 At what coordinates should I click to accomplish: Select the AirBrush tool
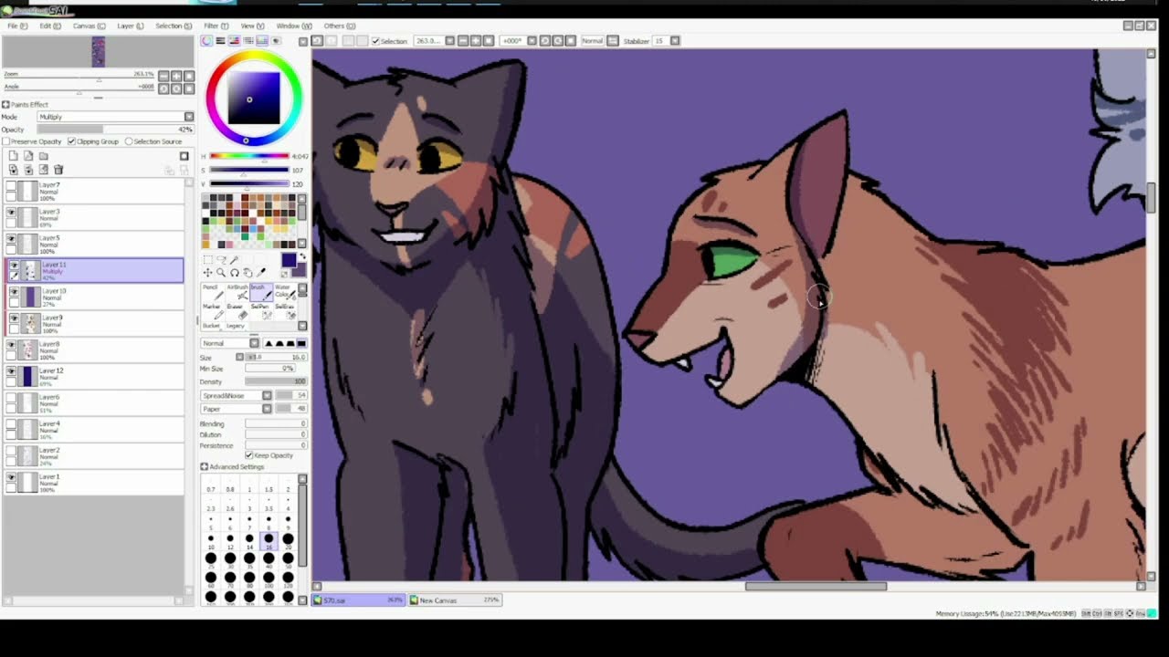pos(236,291)
